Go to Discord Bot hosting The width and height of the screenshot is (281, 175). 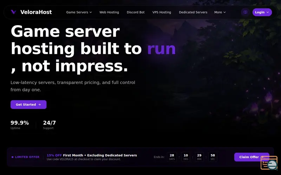point(136,12)
